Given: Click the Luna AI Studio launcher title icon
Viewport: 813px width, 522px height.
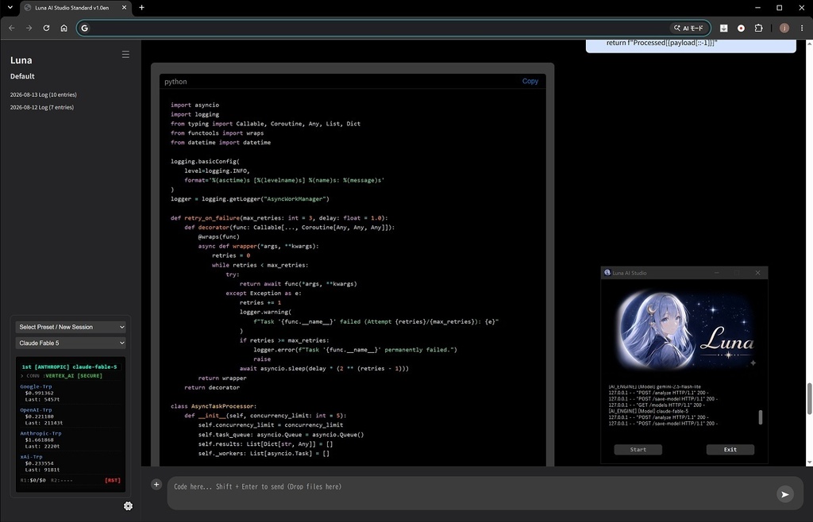Looking at the screenshot, I should [607, 273].
